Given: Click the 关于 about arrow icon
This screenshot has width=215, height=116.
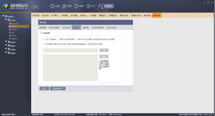Looking at the screenshot, I should [x=88, y=6].
